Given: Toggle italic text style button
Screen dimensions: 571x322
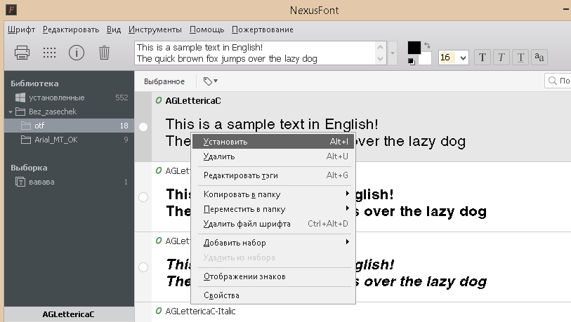Looking at the screenshot, I should tap(501, 58).
